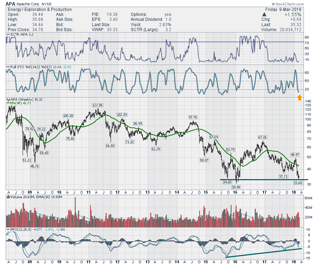Click the volume bars icon beside Volume

point(8,197)
